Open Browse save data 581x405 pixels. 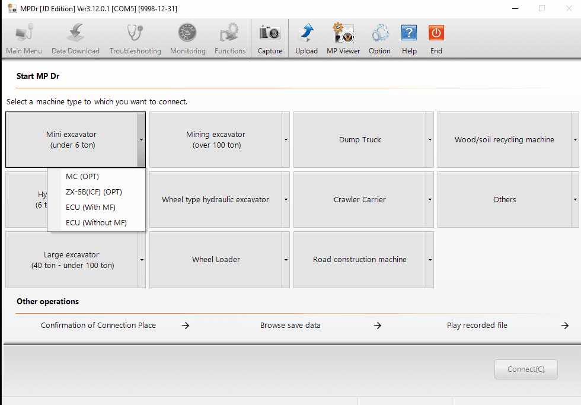tap(290, 326)
